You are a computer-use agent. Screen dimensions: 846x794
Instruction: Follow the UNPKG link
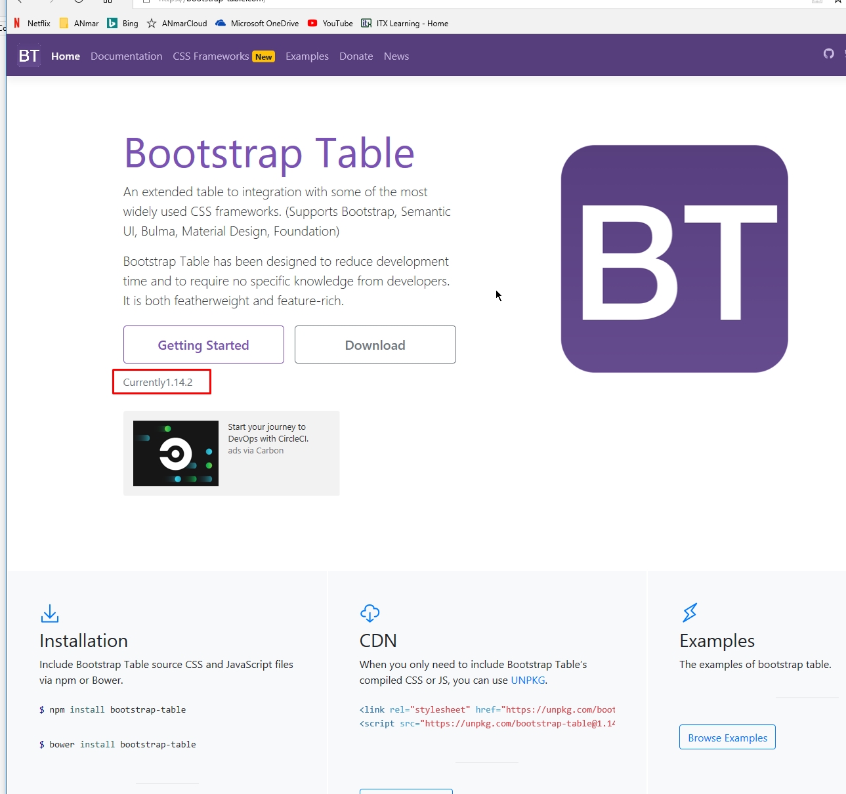(x=528, y=680)
